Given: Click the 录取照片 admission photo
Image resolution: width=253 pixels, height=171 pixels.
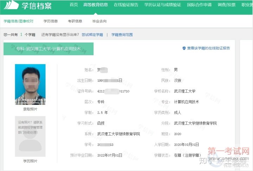Looking at the screenshot, I should [30, 84].
